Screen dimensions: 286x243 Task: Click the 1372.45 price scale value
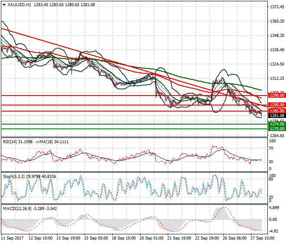(277, 7)
